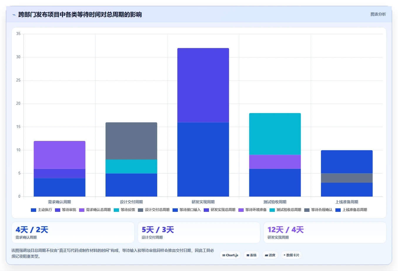398x271 pixels.
Task: Click the blue bottom segment of 研发实现周期 bar
Action: point(203,159)
